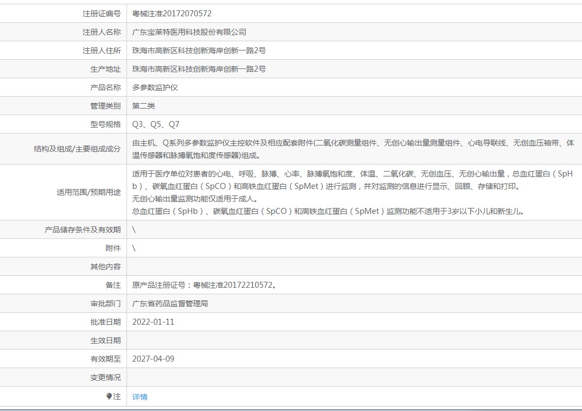Click the 批准日期 label
Screen dimensions: 582x411
click(x=105, y=323)
